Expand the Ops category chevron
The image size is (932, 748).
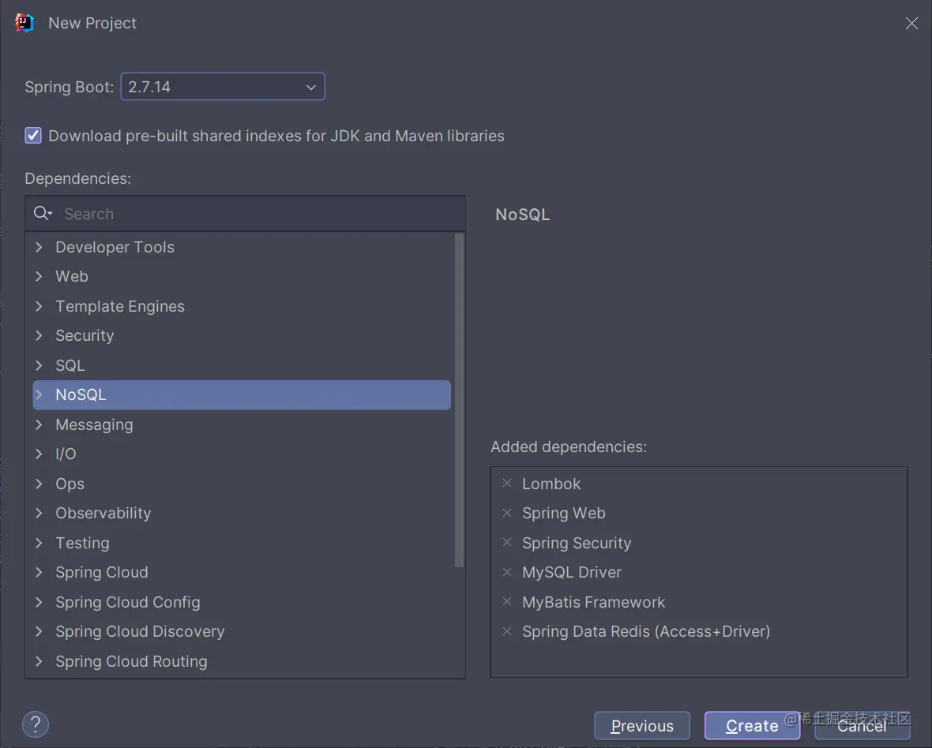click(39, 484)
